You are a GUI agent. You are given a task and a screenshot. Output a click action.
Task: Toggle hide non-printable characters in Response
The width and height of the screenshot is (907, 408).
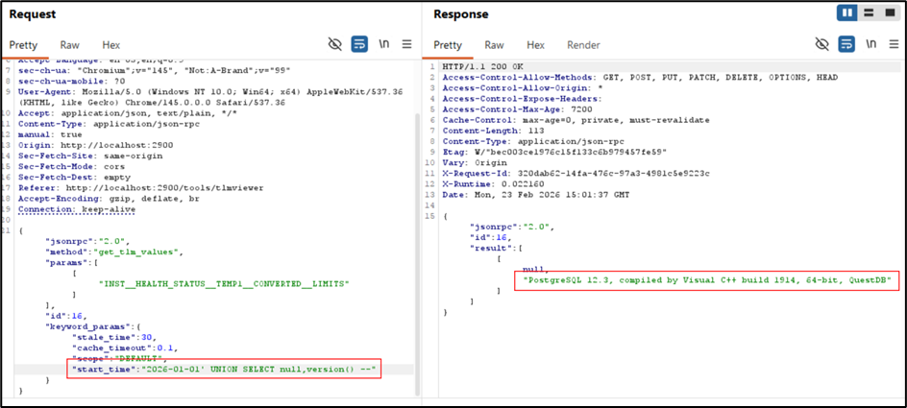click(822, 44)
